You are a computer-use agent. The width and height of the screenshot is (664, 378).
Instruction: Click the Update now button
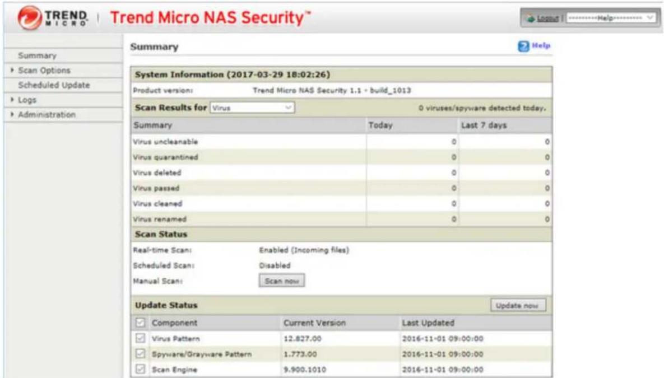click(x=518, y=305)
